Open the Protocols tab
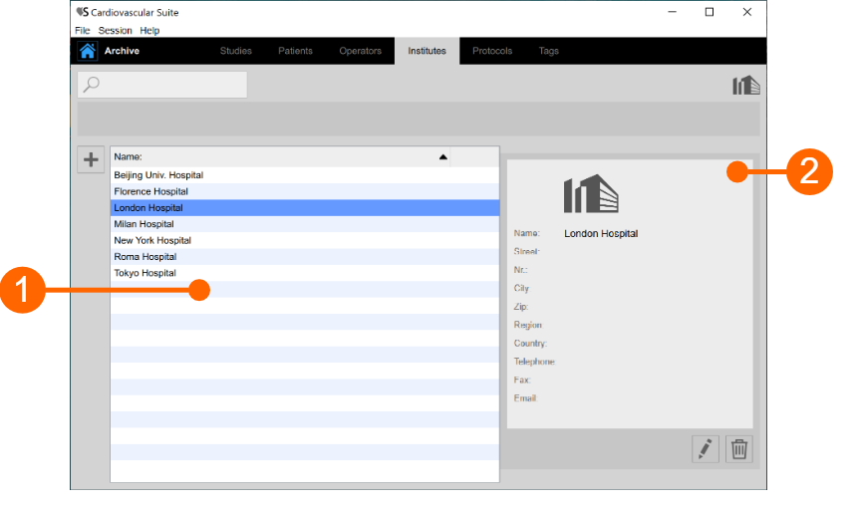Viewport: 857px width, 510px height. click(x=492, y=51)
